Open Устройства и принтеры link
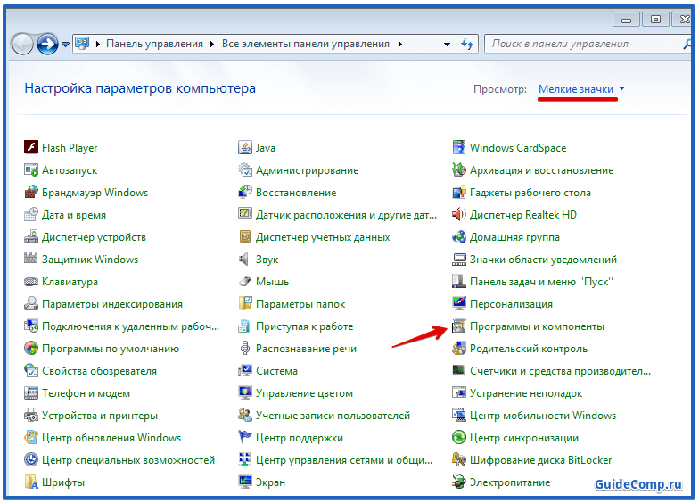This screenshot has height=503, width=699. coord(100,416)
